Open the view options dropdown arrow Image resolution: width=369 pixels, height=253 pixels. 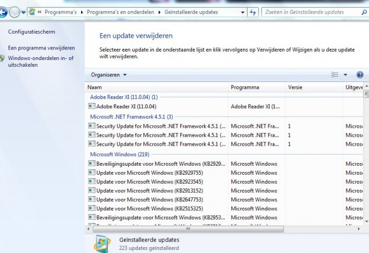[345, 75]
